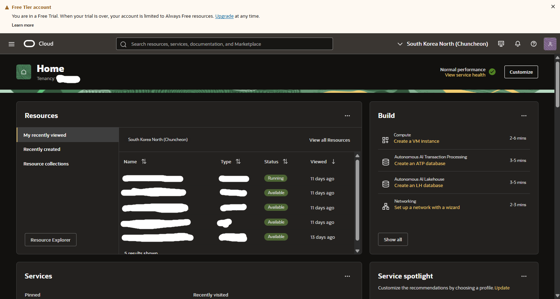Click the Running status badge
This screenshot has width=560, height=299.
(x=276, y=178)
